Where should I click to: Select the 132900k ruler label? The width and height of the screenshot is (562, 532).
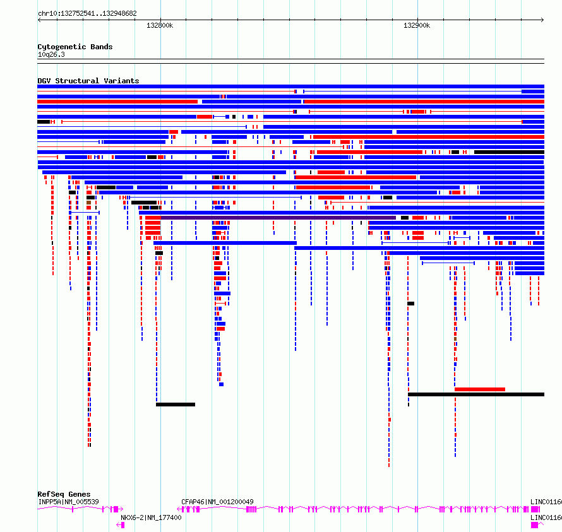[x=417, y=25]
